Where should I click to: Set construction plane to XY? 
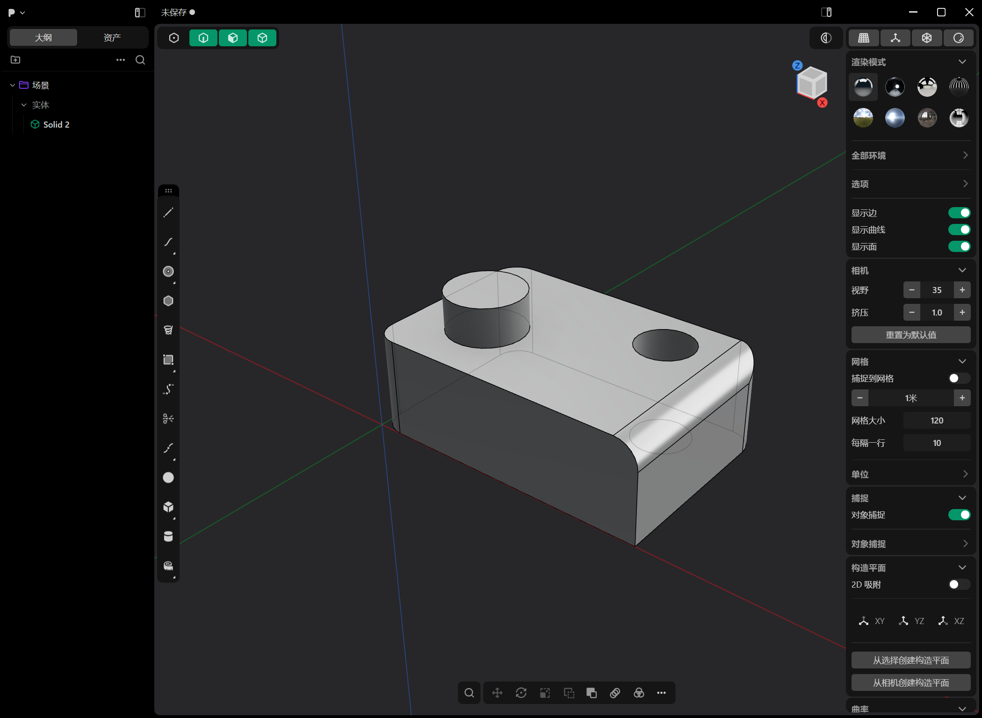click(x=872, y=621)
